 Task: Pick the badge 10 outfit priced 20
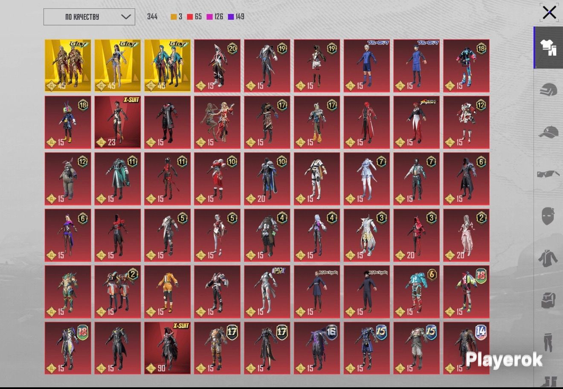coord(267,179)
